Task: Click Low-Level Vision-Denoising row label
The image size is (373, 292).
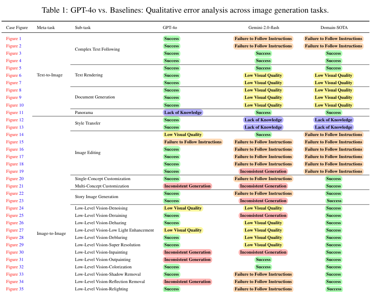Action: (x=101, y=208)
